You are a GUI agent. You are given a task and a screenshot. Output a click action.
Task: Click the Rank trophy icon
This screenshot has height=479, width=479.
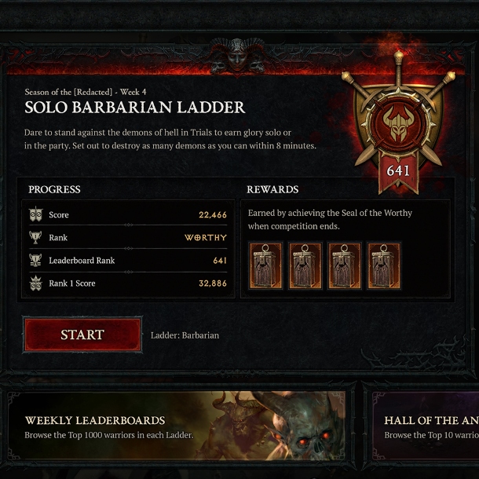point(36,237)
